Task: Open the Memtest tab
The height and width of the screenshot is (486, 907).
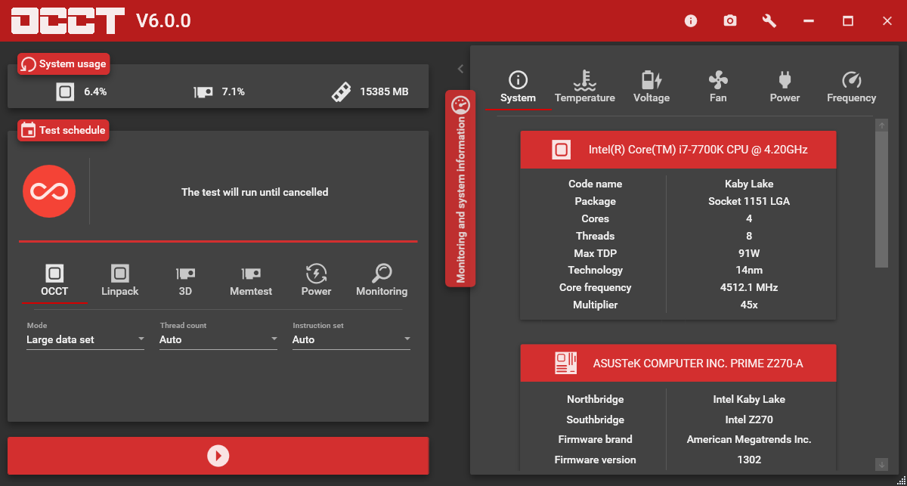Action: pos(251,280)
